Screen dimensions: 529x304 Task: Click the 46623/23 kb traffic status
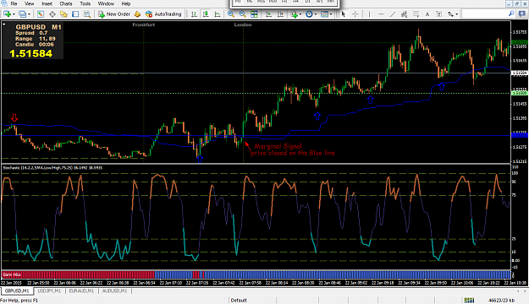coord(501,301)
